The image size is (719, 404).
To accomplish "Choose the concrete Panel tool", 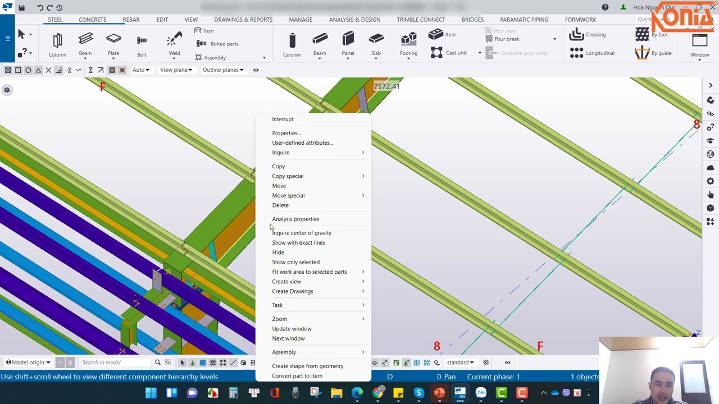I will click(348, 45).
